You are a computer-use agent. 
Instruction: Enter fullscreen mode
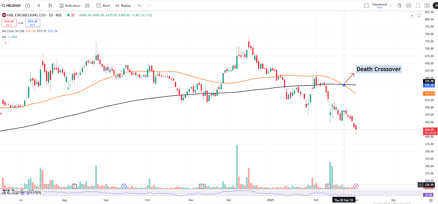418,5
